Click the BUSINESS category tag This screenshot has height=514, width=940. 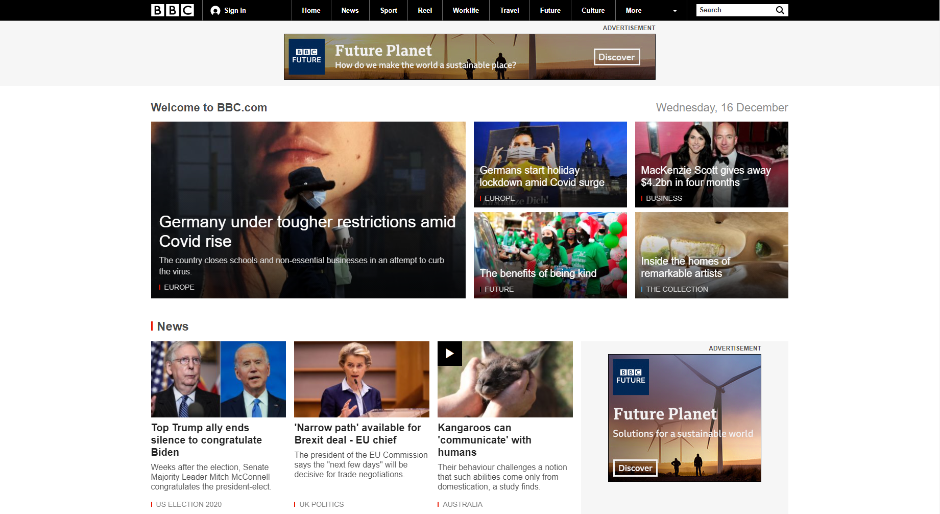pyautogui.click(x=664, y=198)
